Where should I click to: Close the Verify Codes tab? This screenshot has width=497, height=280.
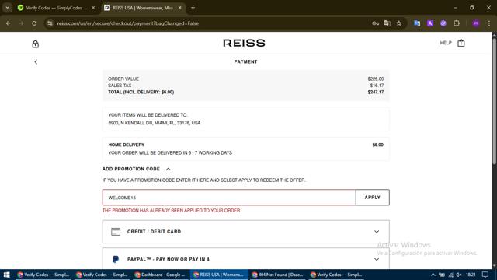93,8
